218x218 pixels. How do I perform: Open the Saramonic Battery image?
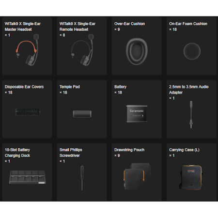coord(137,114)
